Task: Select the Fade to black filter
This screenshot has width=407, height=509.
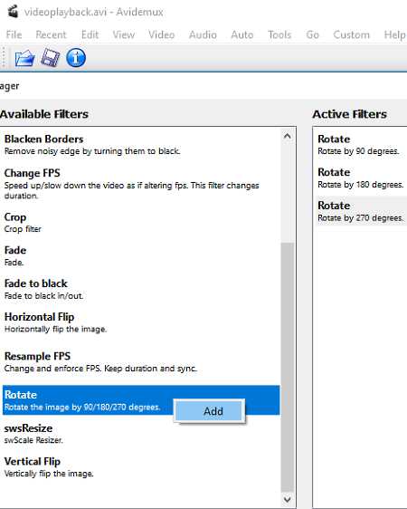Action: (141, 289)
